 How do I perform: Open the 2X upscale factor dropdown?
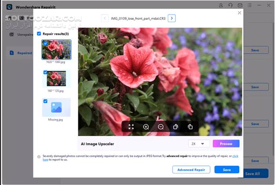tap(199, 144)
